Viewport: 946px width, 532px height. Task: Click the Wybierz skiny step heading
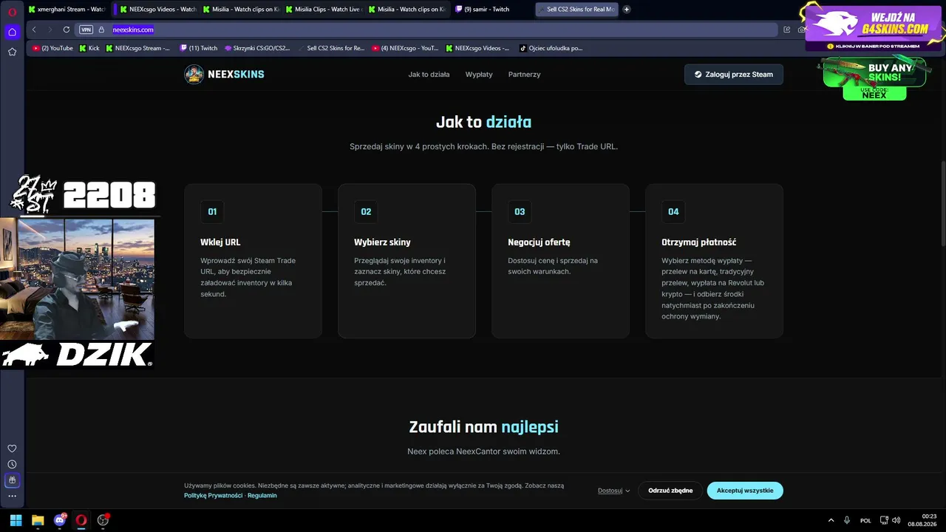click(382, 242)
